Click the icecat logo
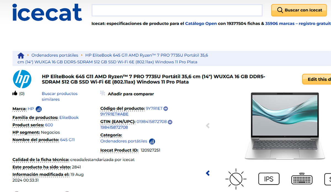 (47, 12)
